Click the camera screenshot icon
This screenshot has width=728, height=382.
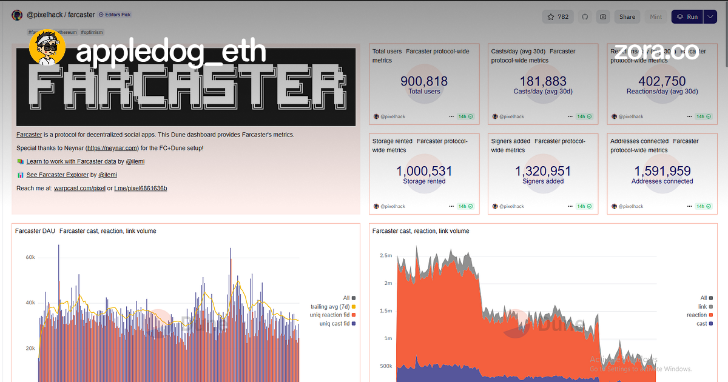tap(603, 17)
